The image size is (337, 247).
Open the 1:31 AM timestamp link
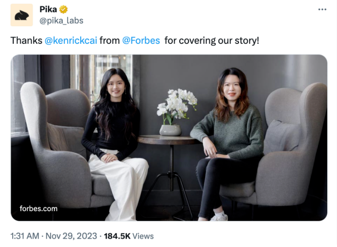pyautogui.click(x=25, y=236)
